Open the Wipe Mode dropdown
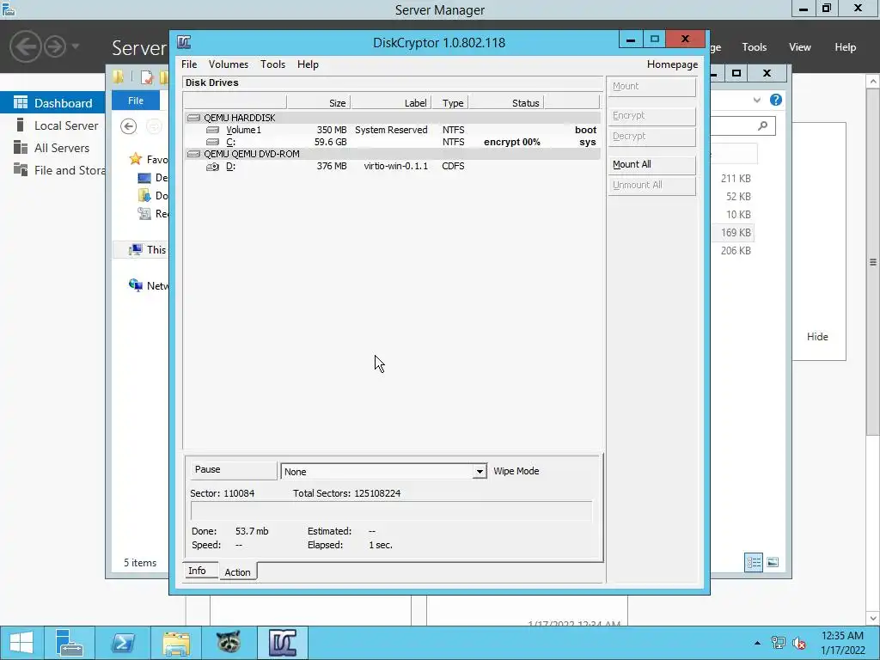This screenshot has height=660, width=880. 480,472
